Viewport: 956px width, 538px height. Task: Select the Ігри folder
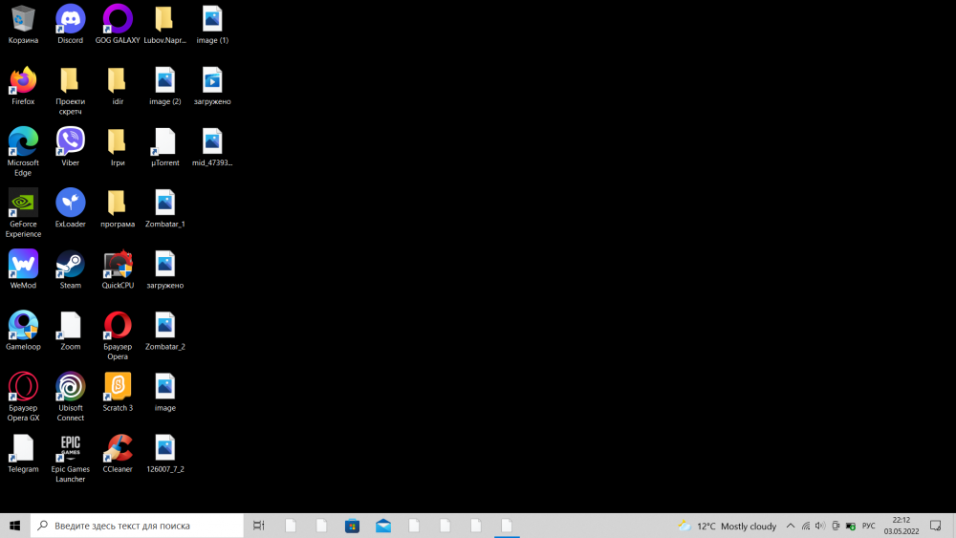tap(118, 147)
